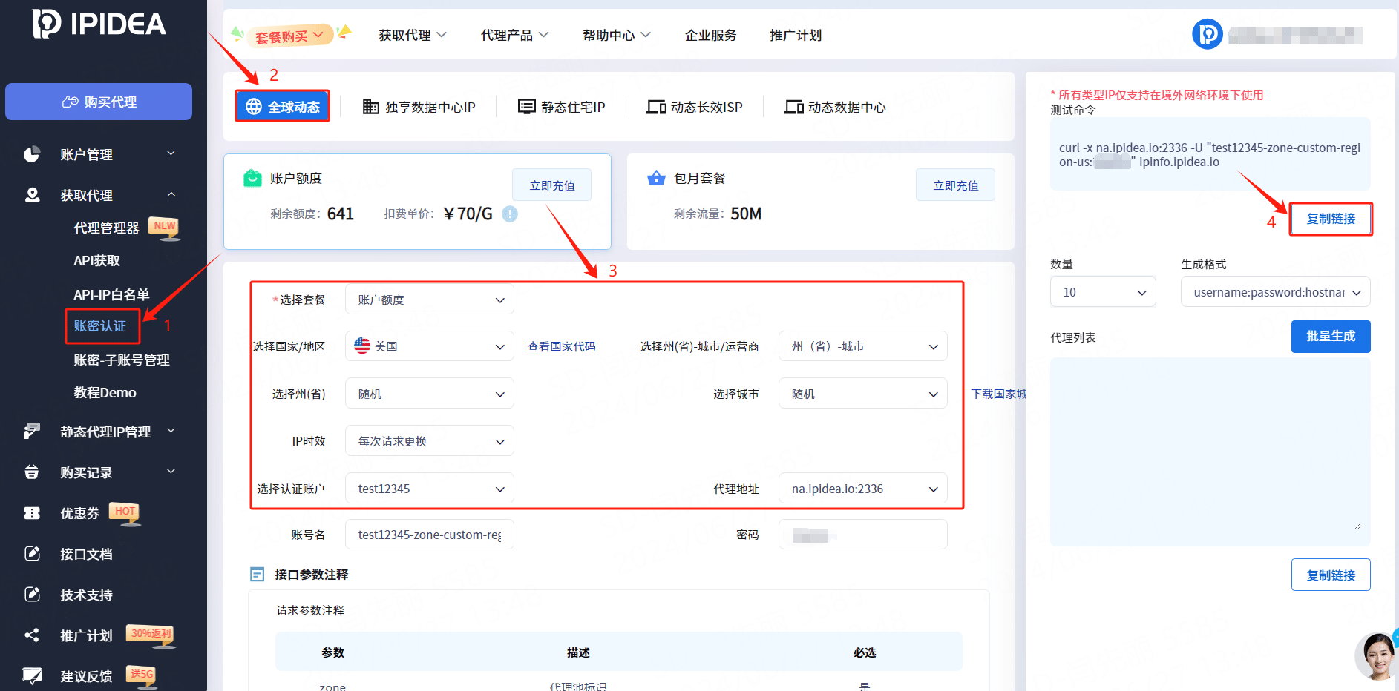Expand 静态代理IP管理 section chevron
This screenshot has height=691, width=1399.
pos(171,431)
